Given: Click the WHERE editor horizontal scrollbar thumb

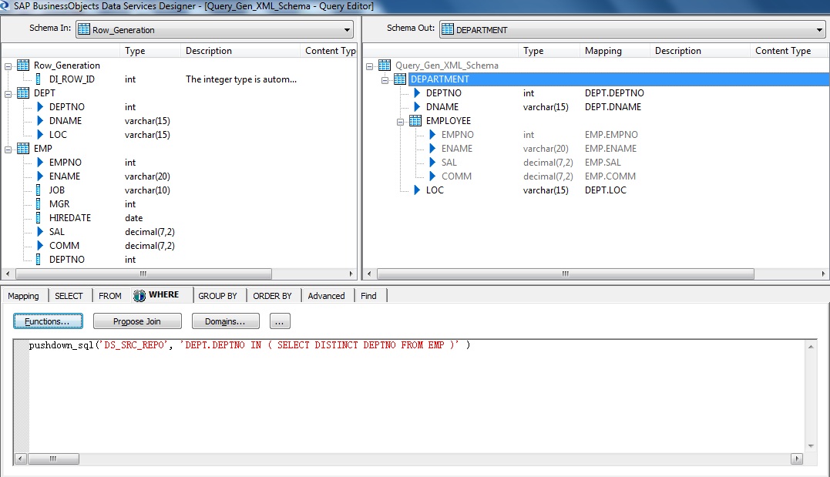Looking at the screenshot, I should [x=53, y=459].
